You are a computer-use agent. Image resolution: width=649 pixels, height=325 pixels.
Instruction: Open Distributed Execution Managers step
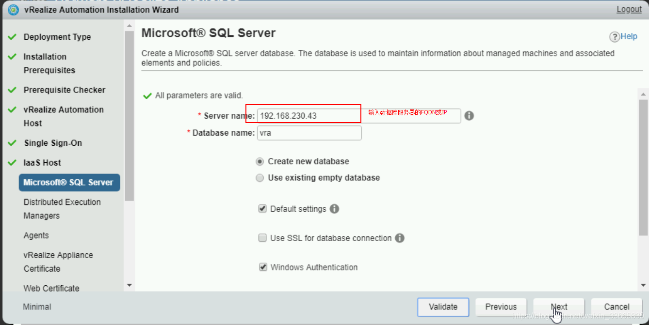tap(62, 209)
